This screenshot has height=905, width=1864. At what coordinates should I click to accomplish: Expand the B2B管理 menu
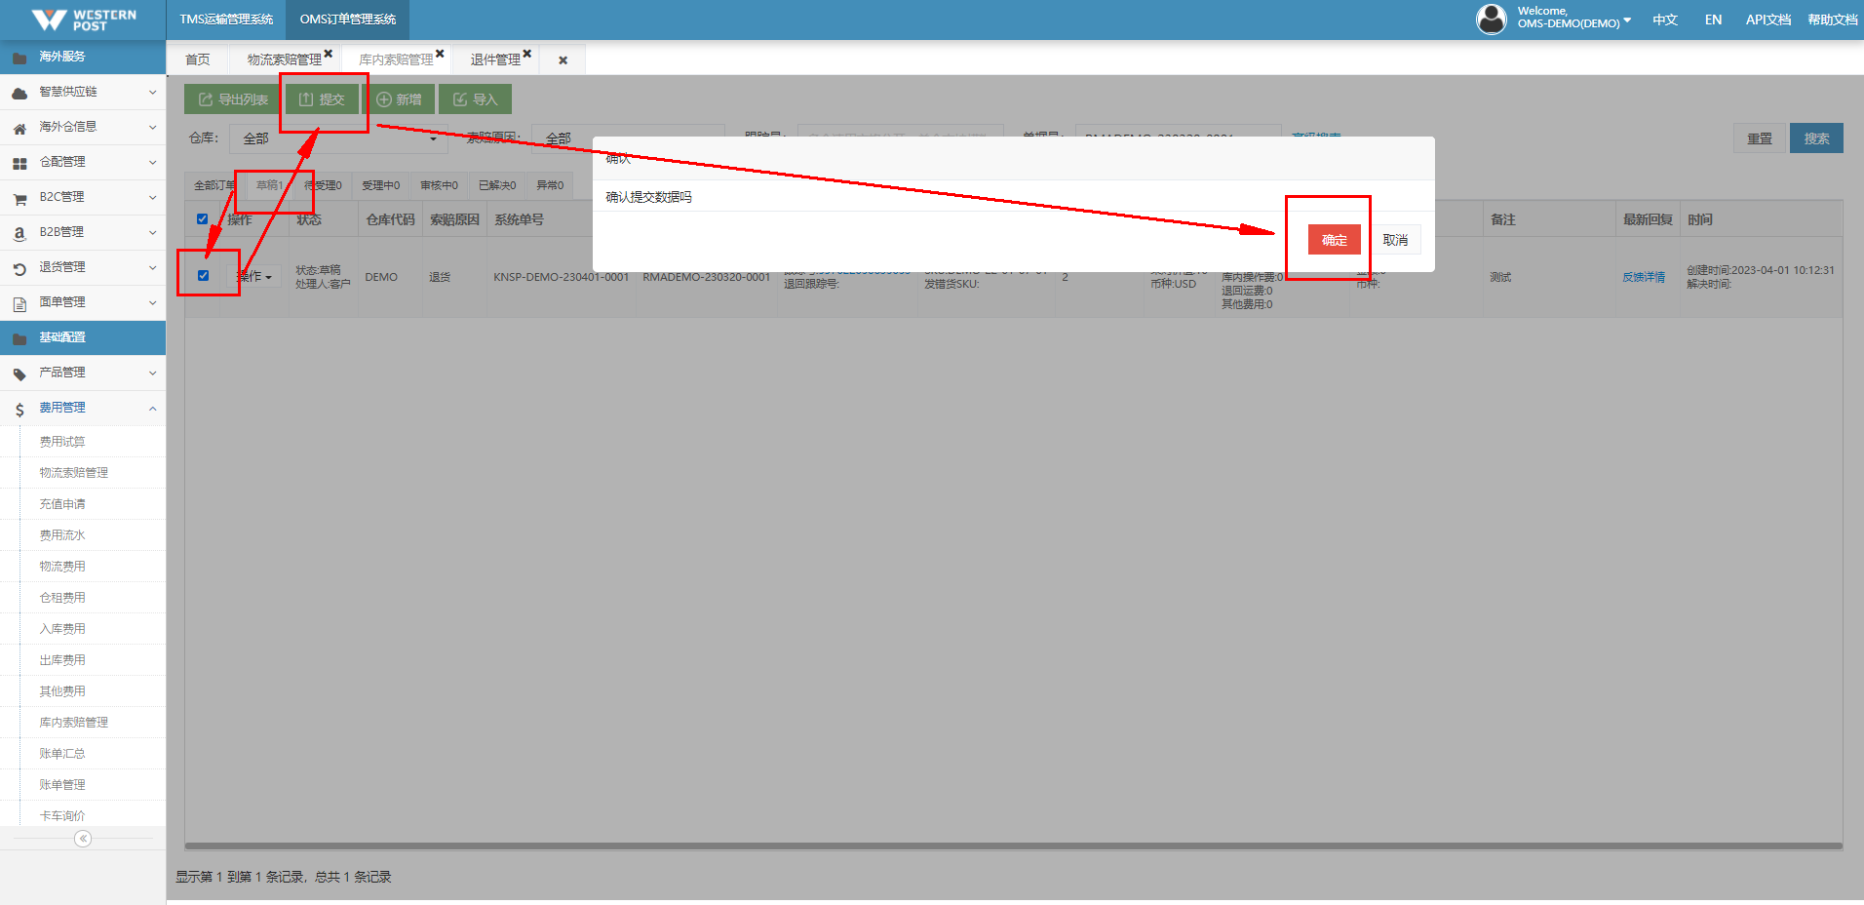152,233
